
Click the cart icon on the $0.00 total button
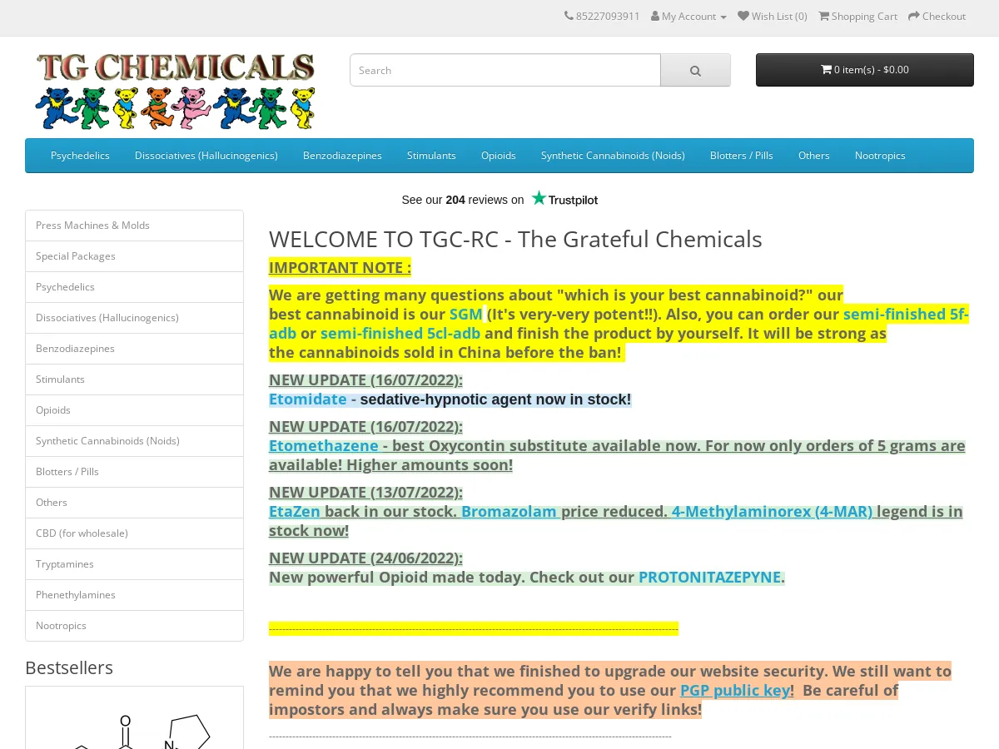[827, 70]
